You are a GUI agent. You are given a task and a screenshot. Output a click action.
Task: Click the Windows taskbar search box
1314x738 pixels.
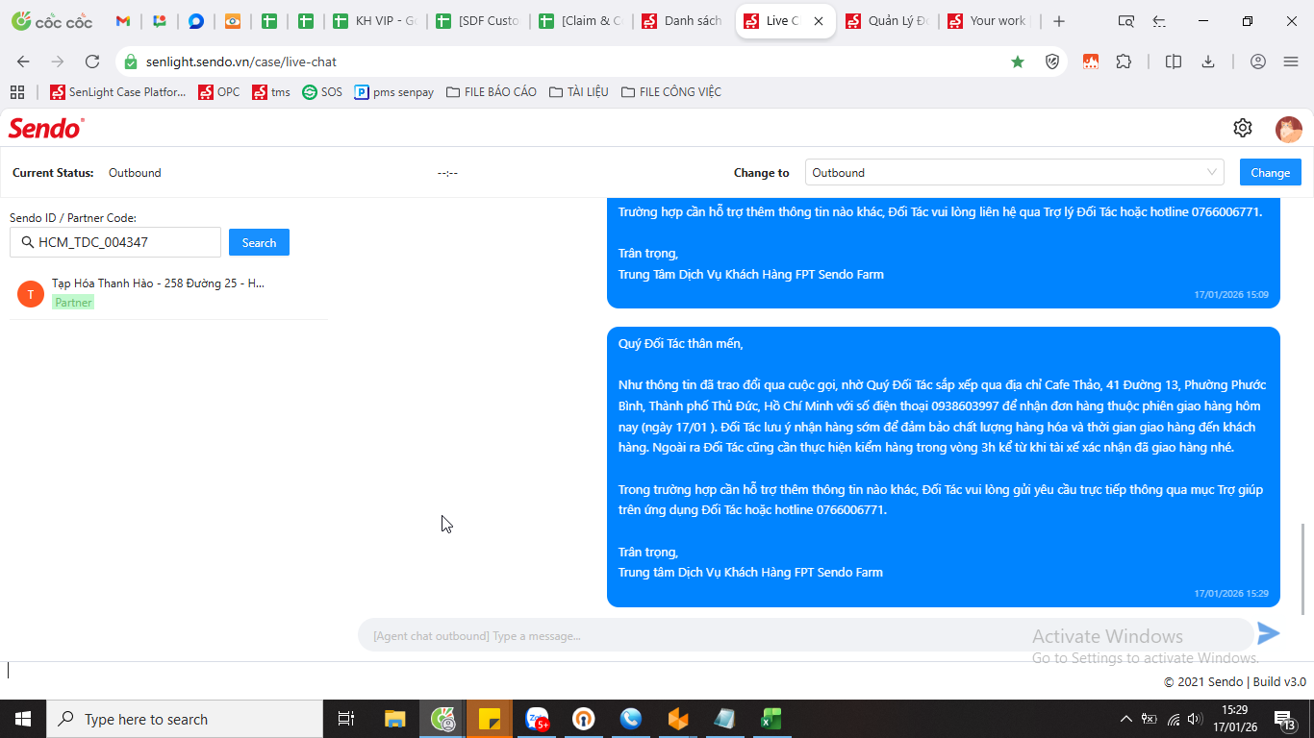click(185, 719)
